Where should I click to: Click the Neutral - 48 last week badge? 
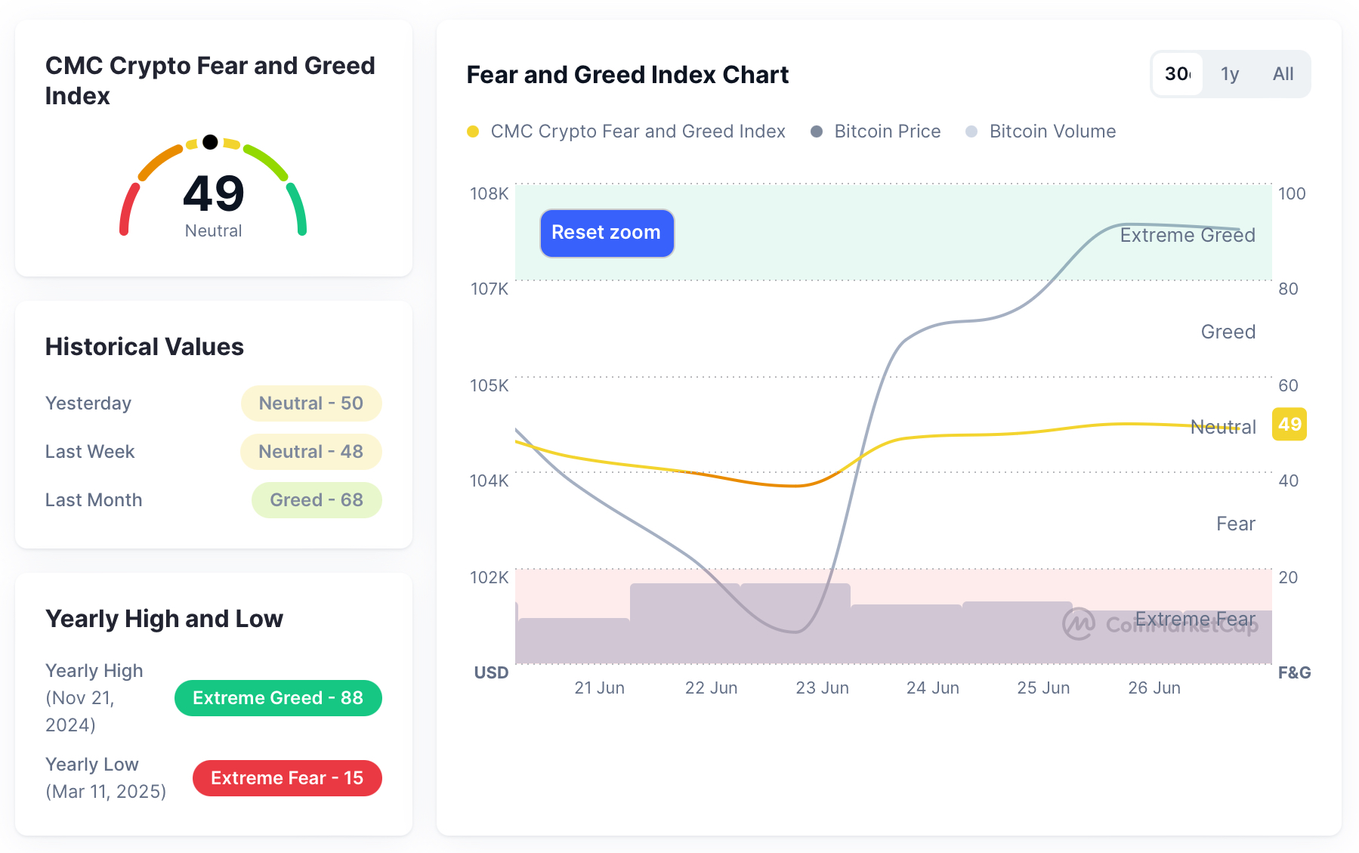pos(311,452)
